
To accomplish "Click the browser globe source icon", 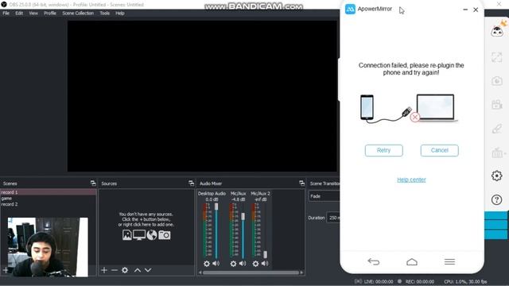I will (152, 235).
